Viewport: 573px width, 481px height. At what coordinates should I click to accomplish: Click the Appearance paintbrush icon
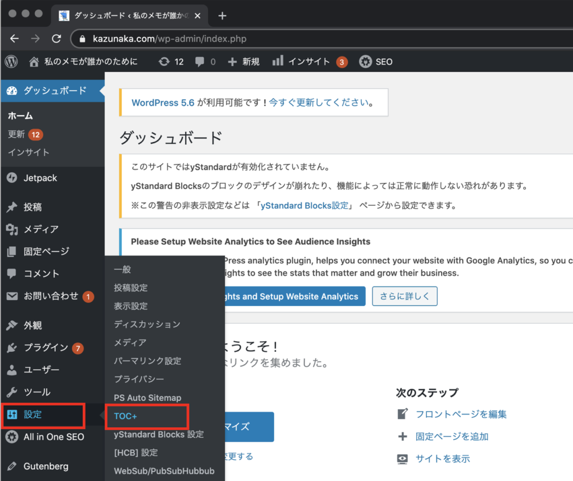12,325
